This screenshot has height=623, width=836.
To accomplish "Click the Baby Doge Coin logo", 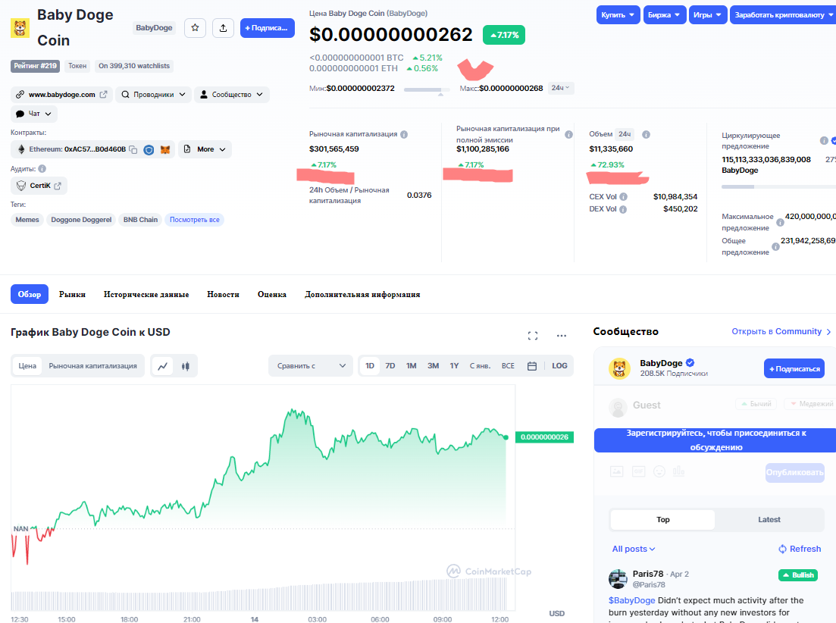I will (20, 28).
